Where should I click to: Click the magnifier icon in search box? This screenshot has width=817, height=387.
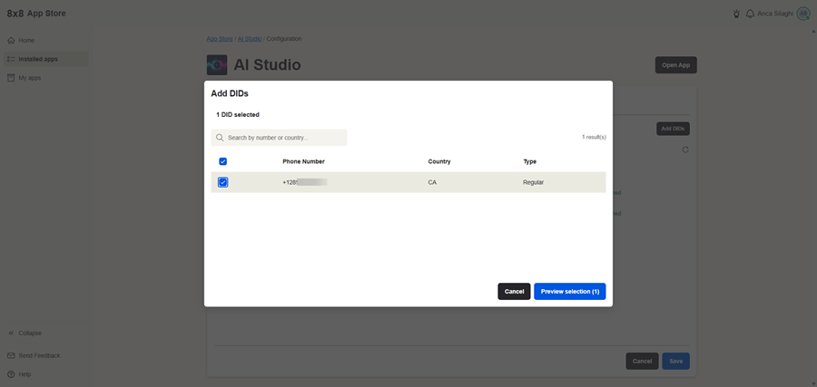click(x=220, y=138)
